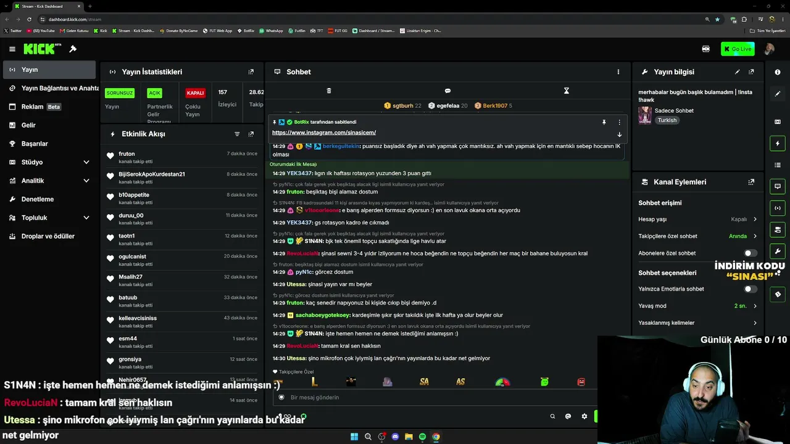Bookmark this page with the star icon
Image resolution: width=790 pixels, height=444 pixels.
pyautogui.click(x=717, y=19)
